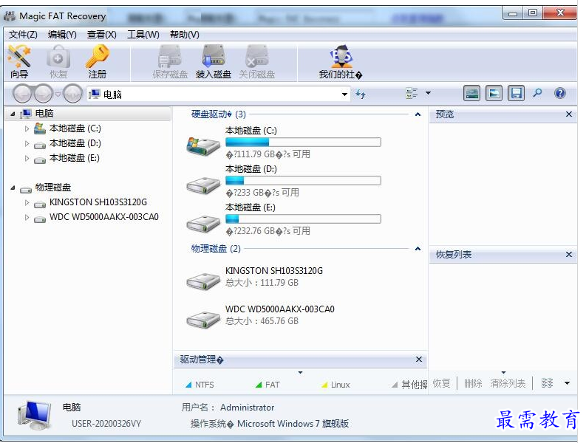Expand WDC WD5000AAKX-003CA0 in the tree
Screen dimensions: 586x443
(x=27, y=217)
